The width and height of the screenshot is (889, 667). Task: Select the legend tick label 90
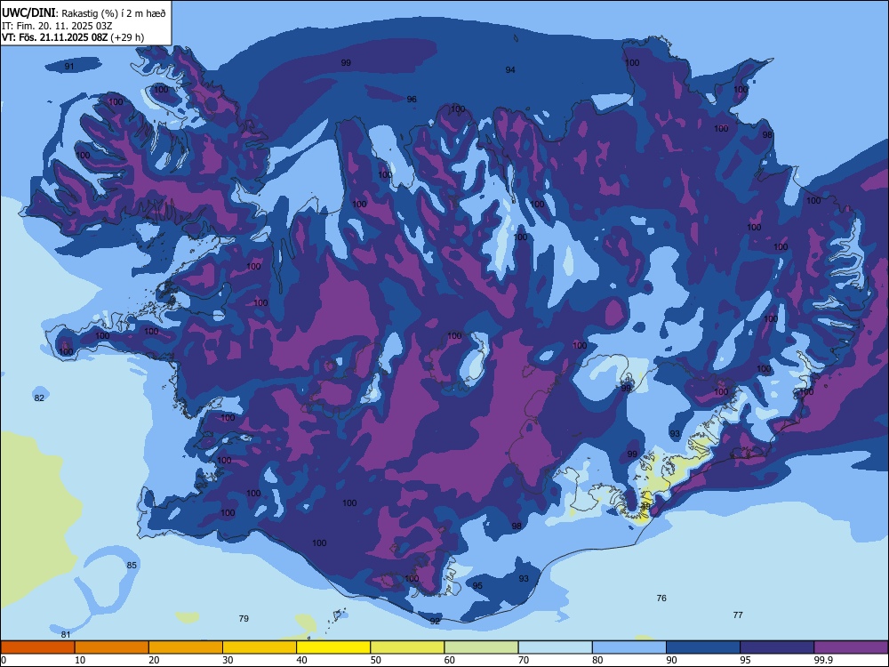coord(672,660)
